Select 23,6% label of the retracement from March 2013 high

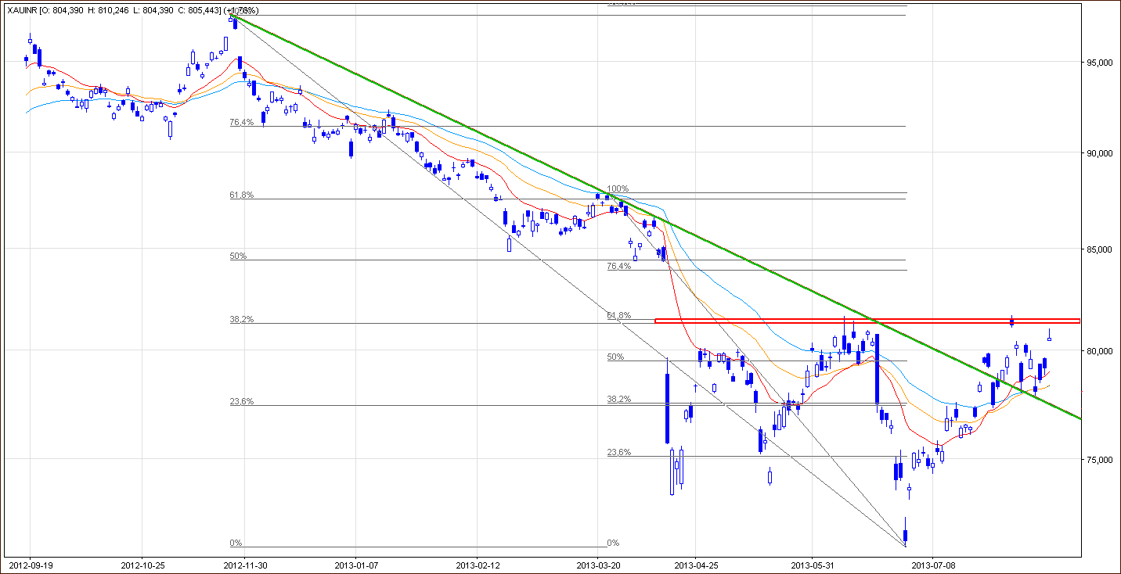tap(618, 452)
